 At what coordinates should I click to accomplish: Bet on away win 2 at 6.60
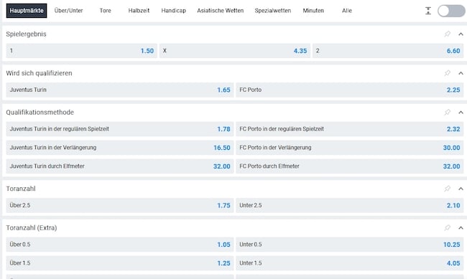[388, 51]
